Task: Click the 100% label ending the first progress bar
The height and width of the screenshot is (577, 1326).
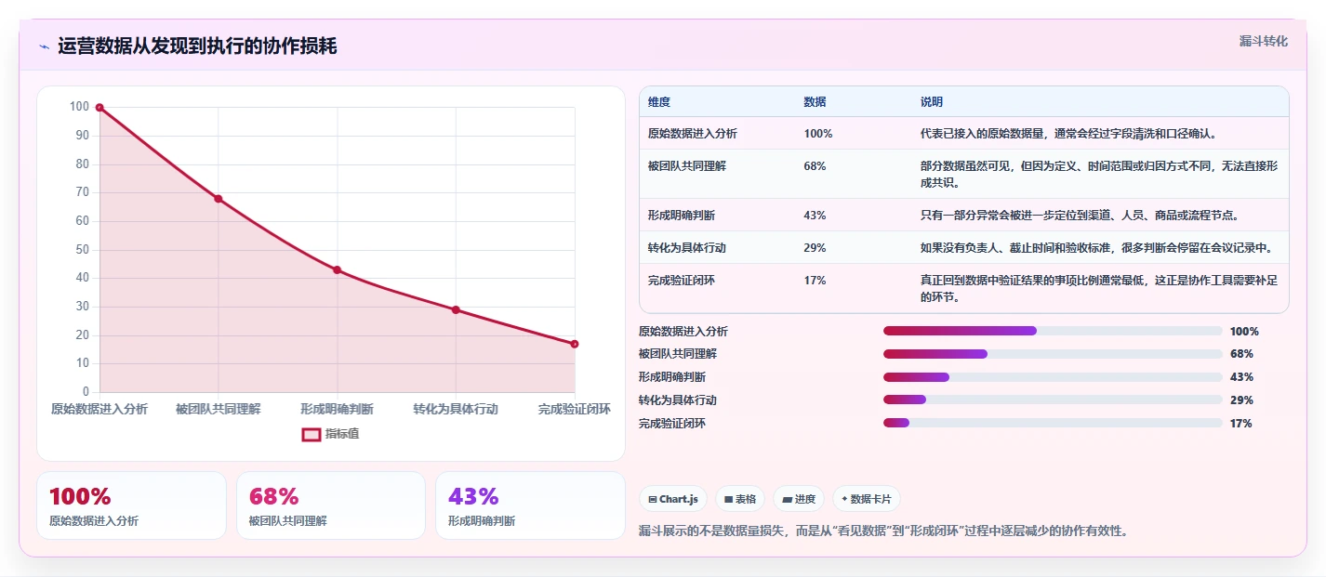Action: (1244, 332)
